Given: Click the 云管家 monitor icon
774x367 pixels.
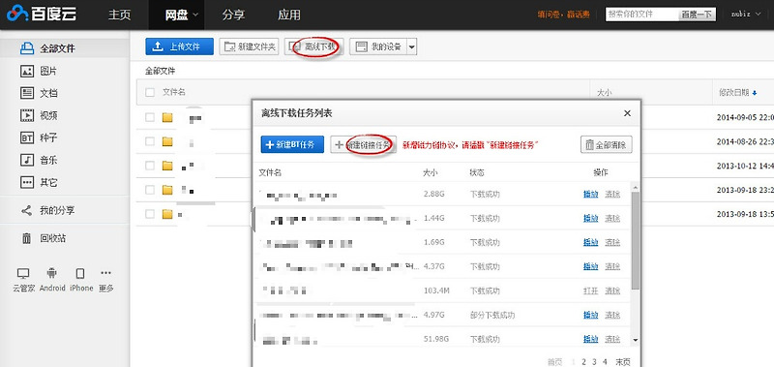Looking at the screenshot, I should point(23,273).
